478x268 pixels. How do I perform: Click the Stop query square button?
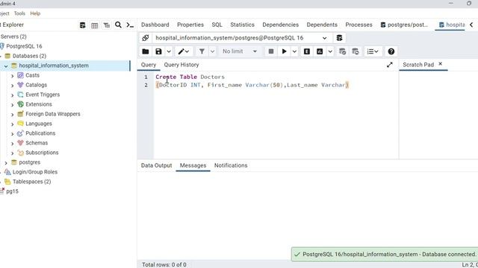tap(270, 51)
